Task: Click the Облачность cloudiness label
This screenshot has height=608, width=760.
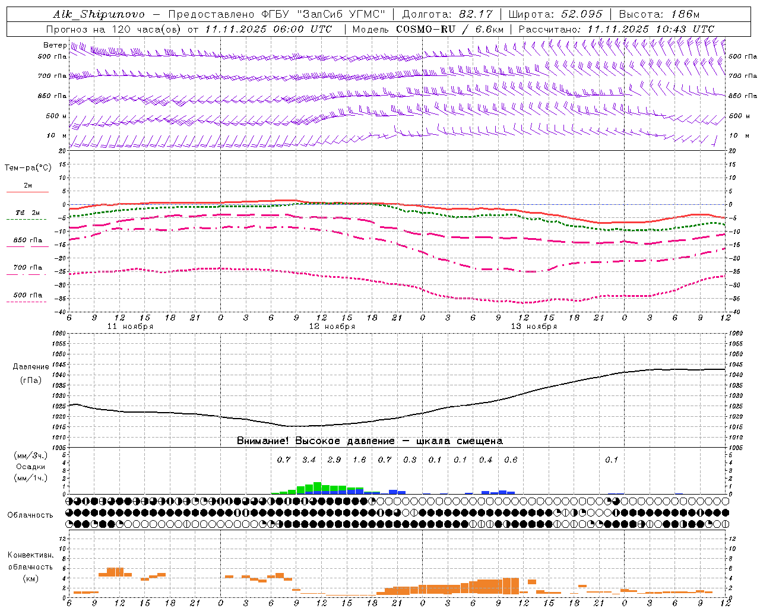Action: 30,515
